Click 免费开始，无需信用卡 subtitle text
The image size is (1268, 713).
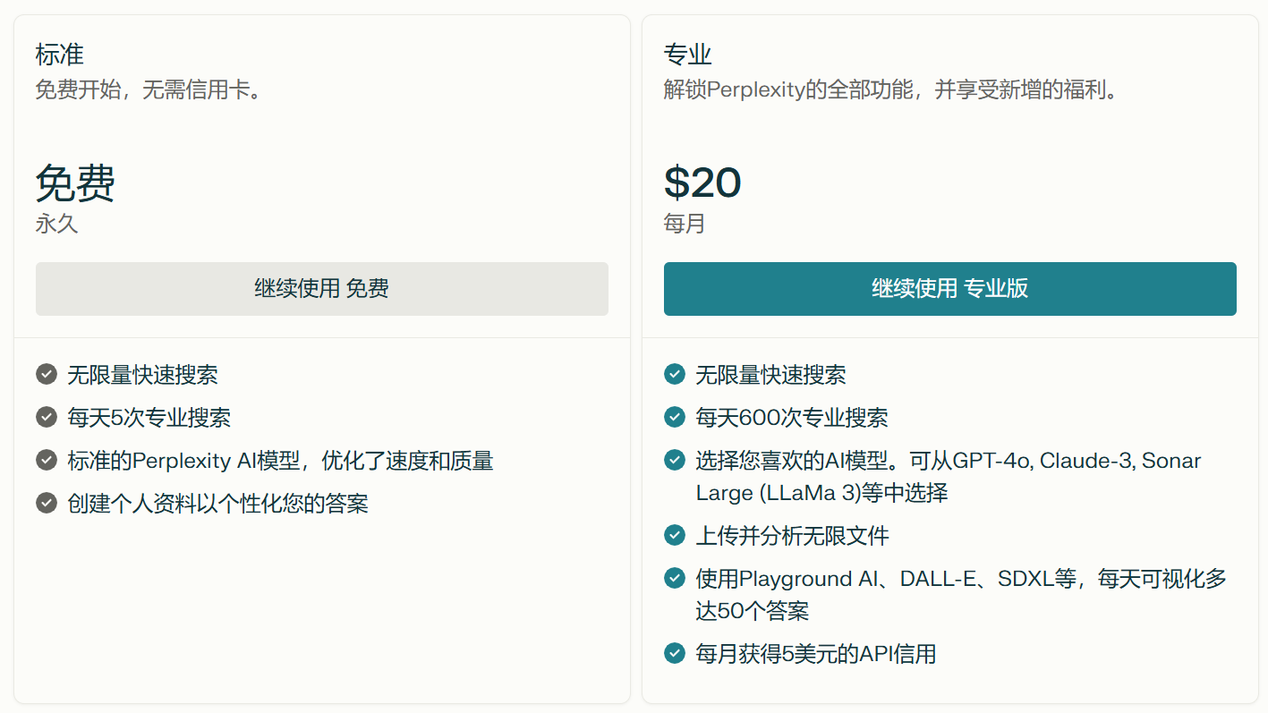pyautogui.click(x=149, y=90)
